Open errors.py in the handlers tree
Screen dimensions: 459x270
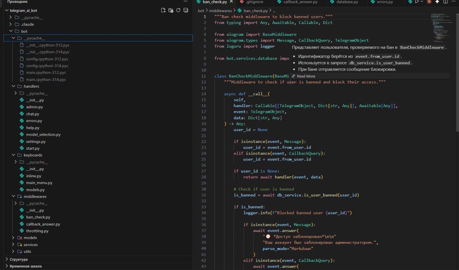pos(34,121)
